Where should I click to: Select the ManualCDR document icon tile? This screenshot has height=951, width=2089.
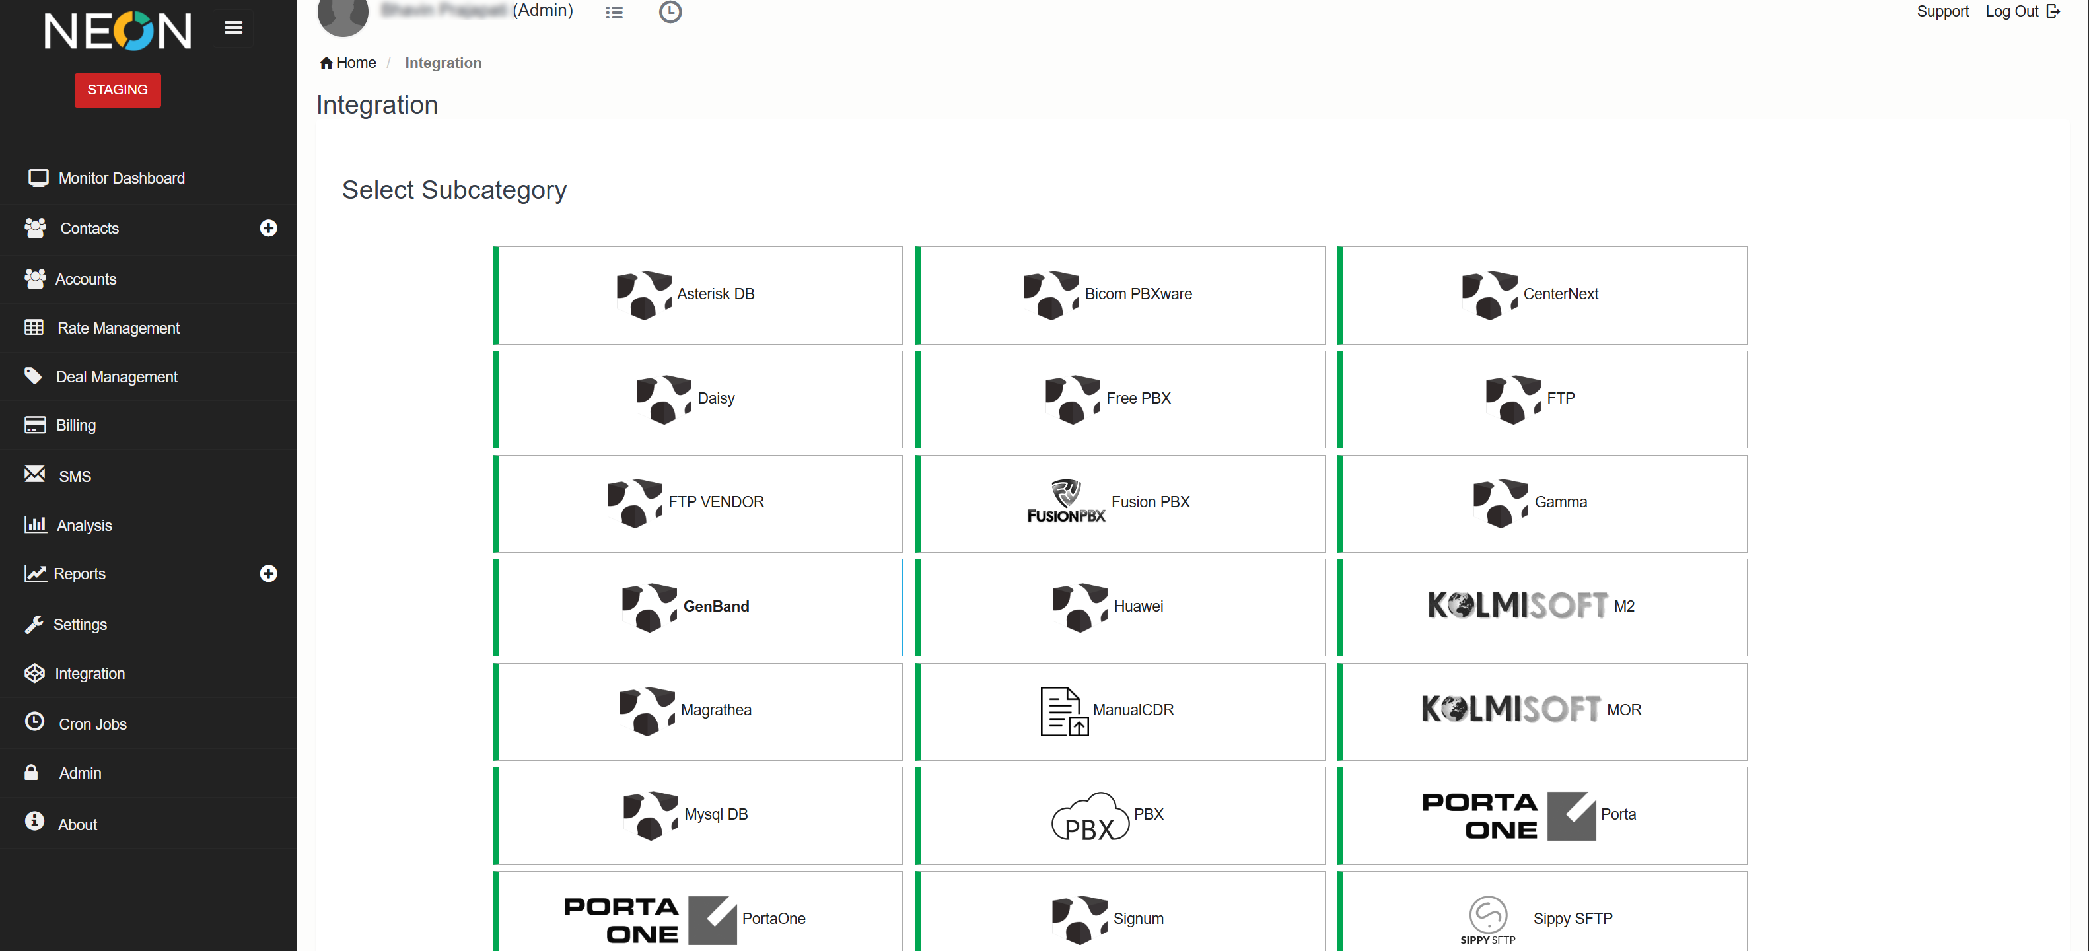(1063, 710)
